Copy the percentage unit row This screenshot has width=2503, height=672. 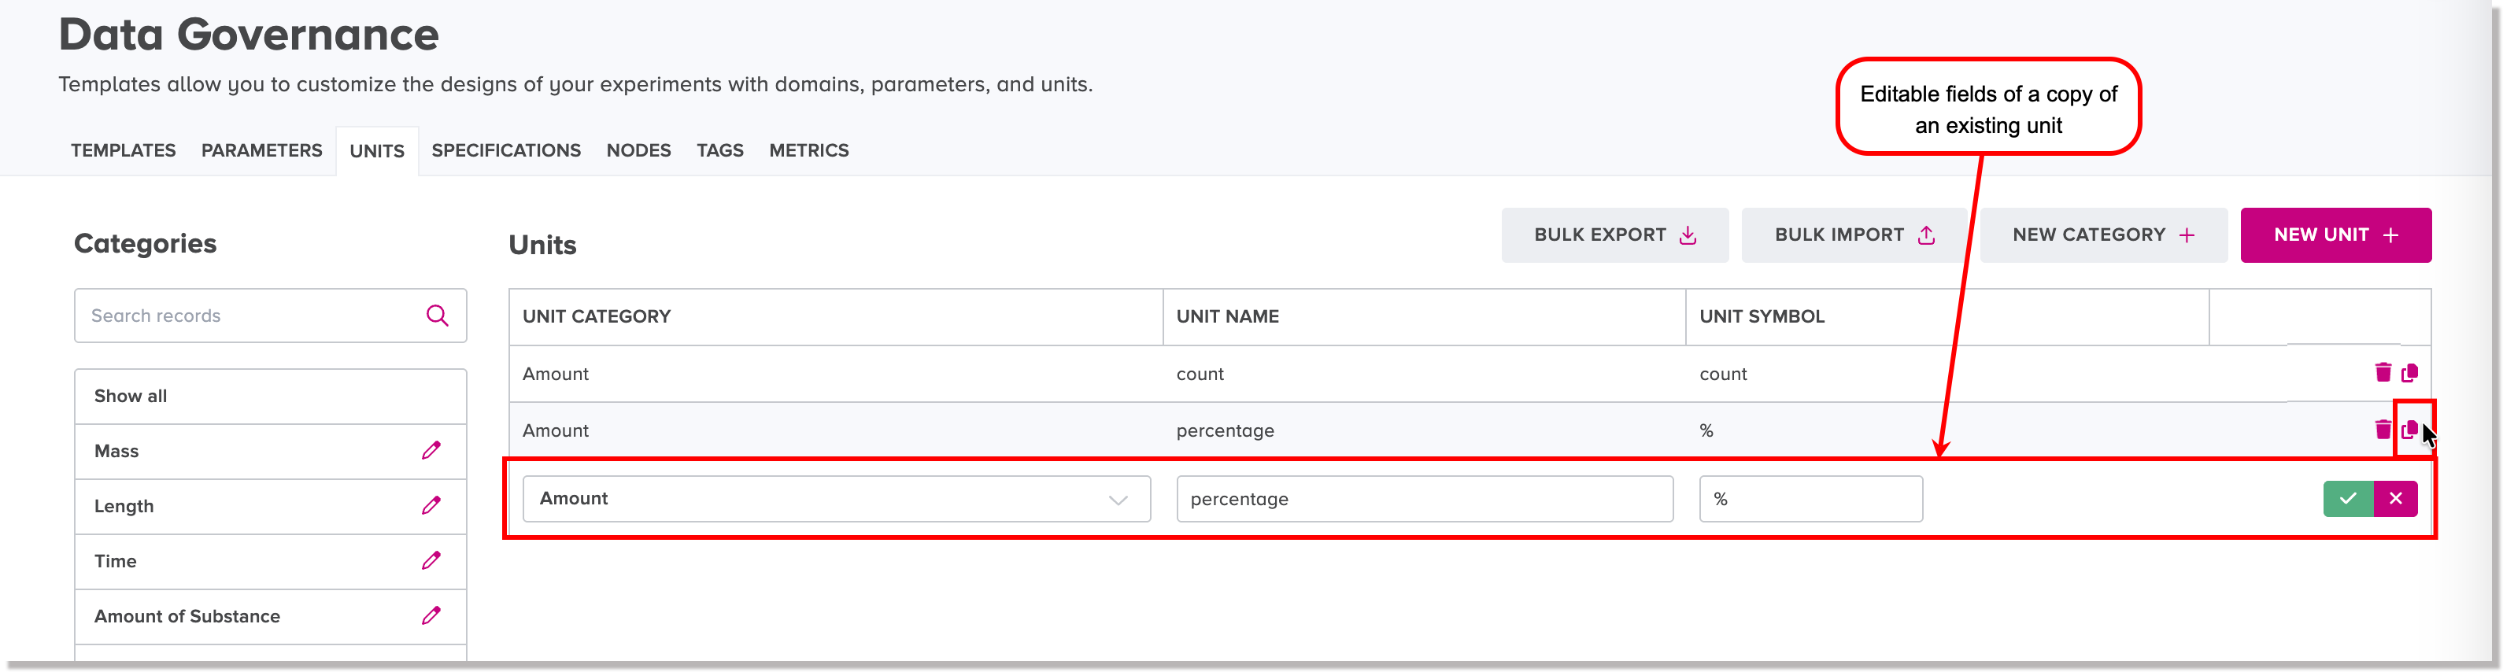[x=2409, y=429]
